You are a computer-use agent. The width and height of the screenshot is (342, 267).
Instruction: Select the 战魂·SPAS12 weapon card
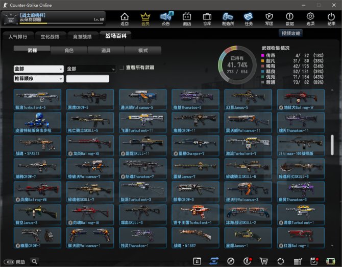pyautogui.click(x=37, y=145)
